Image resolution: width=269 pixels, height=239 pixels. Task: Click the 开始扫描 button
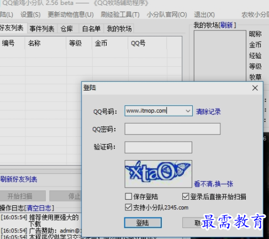point(23,196)
